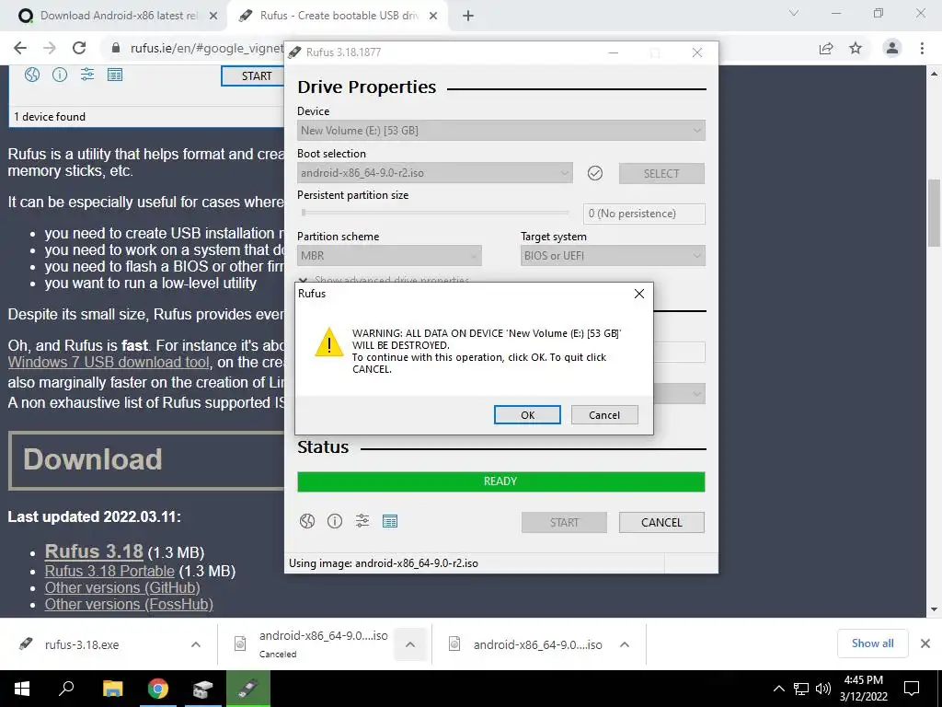Click the log icon on the webpage
Screen dimensions: 942x707
click(x=115, y=75)
